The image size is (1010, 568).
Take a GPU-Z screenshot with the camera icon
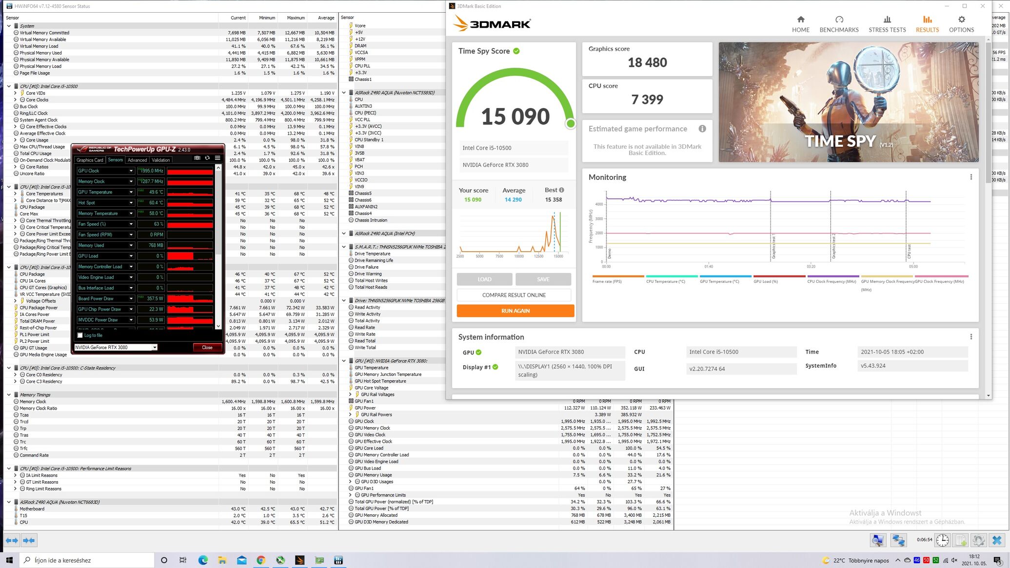pyautogui.click(x=197, y=158)
